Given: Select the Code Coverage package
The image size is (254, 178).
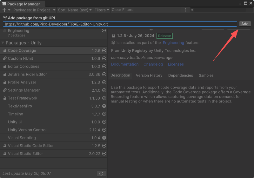Looking at the screenshot, I should click(54, 51).
